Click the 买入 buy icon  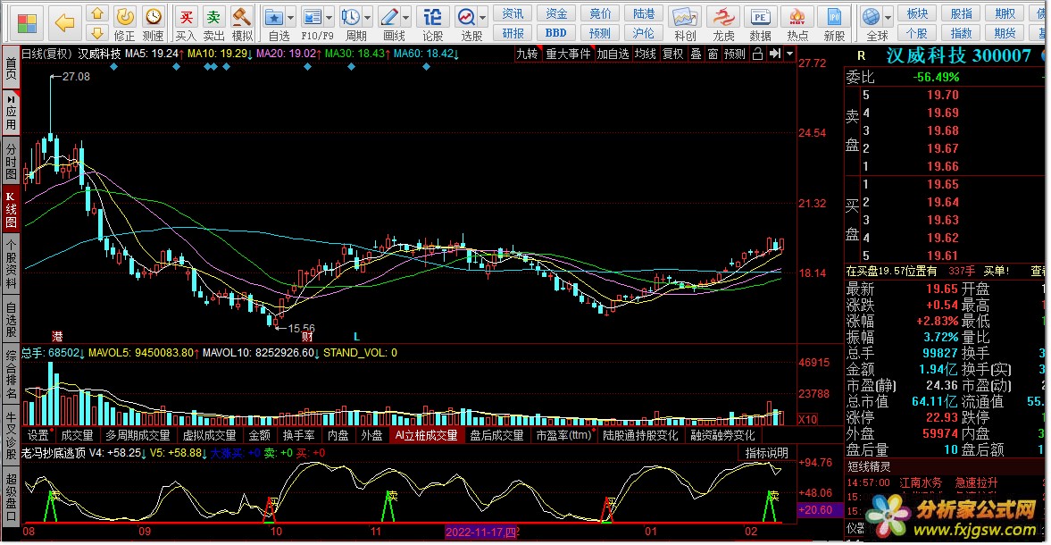click(x=186, y=17)
